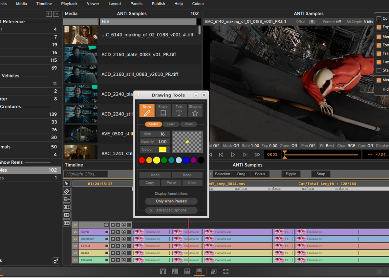Image resolution: width=389 pixels, height=278 pixels.
Task: Open the Pan Off viewer option
Action: [308, 146]
